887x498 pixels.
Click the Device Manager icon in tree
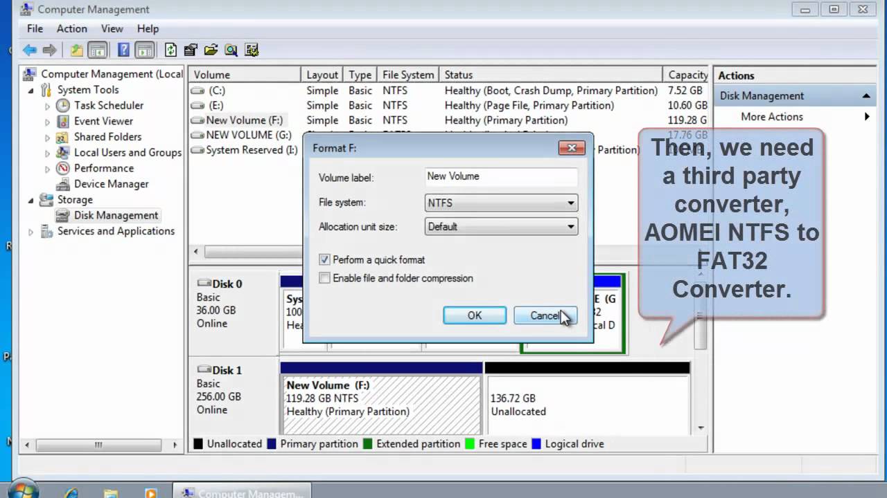click(x=63, y=184)
